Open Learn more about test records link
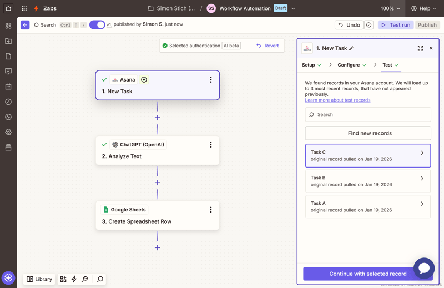The height and width of the screenshot is (288, 444). [337, 100]
